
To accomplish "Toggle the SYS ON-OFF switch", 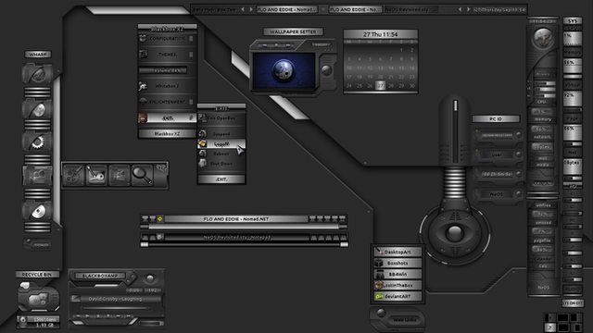I will tap(573, 303).
